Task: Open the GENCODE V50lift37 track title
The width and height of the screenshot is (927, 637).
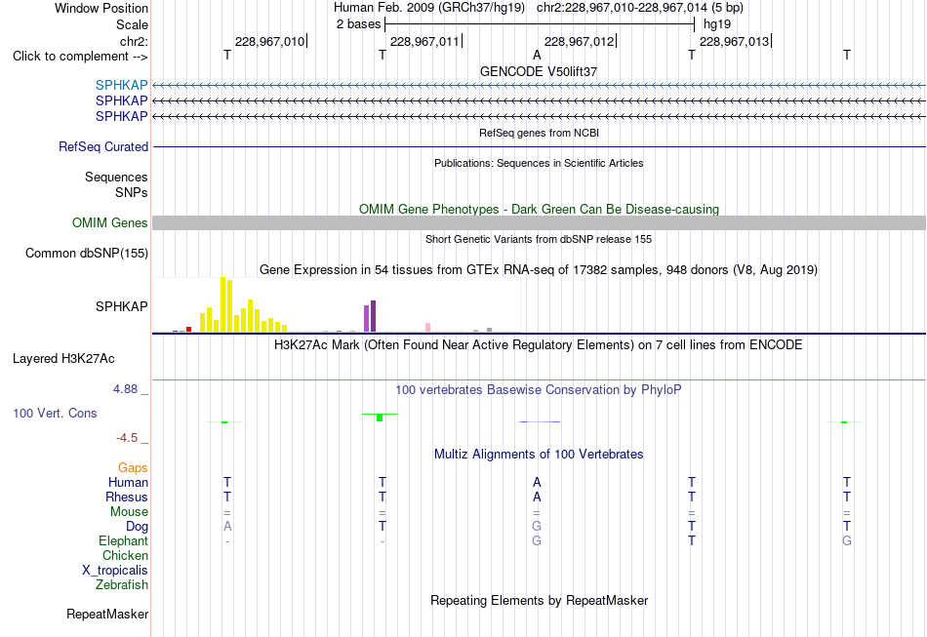Action: [539, 71]
